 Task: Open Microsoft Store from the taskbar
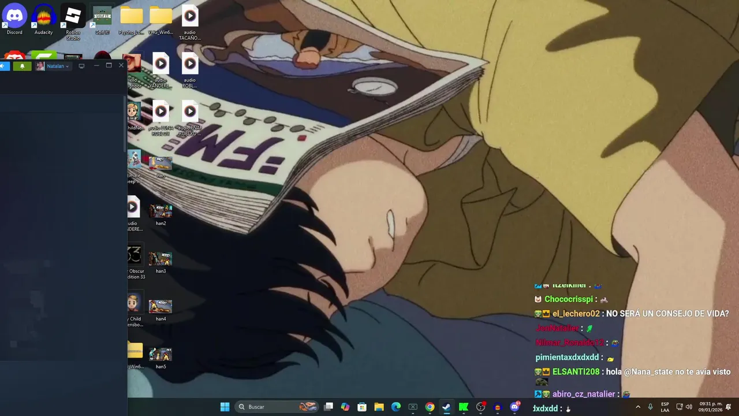pyautogui.click(x=362, y=407)
